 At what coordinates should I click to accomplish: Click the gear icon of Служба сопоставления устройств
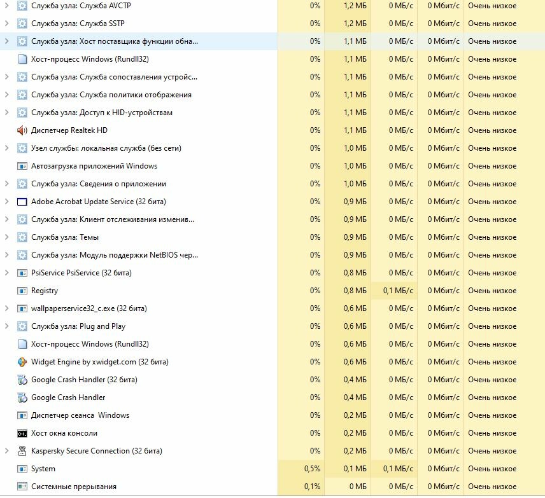point(22,77)
